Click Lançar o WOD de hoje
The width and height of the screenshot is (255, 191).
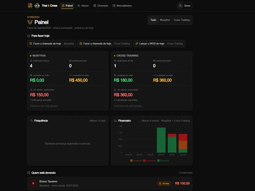coord(159,44)
